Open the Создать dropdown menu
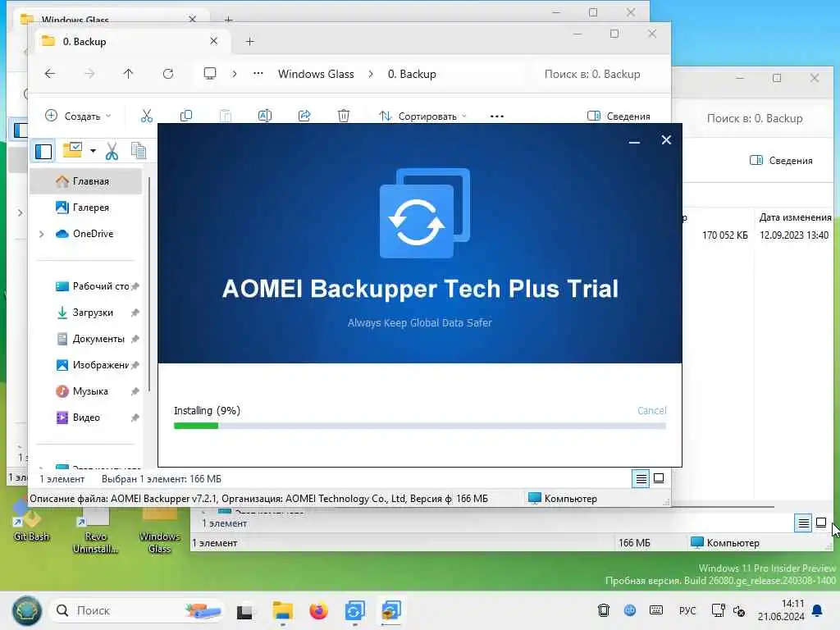This screenshot has height=630, width=840. 78,116
